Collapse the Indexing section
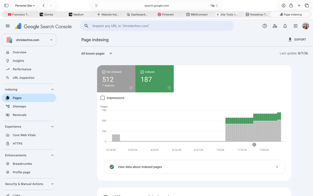313x196 pixels. coord(52,89)
